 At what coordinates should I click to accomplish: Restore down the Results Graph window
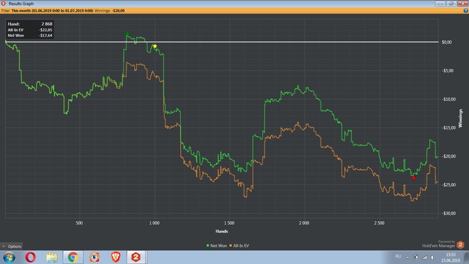pos(452,3)
